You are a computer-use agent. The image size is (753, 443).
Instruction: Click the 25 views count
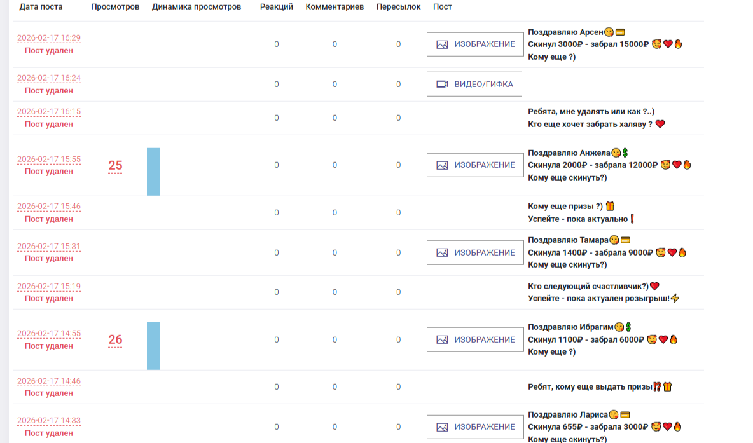[x=115, y=166]
